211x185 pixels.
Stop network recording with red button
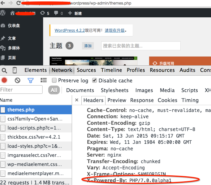point(4,80)
